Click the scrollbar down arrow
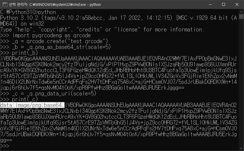This screenshot has width=244, height=151. point(241,148)
